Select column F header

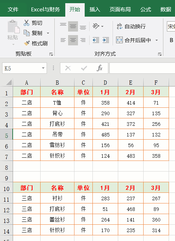tap(156, 83)
